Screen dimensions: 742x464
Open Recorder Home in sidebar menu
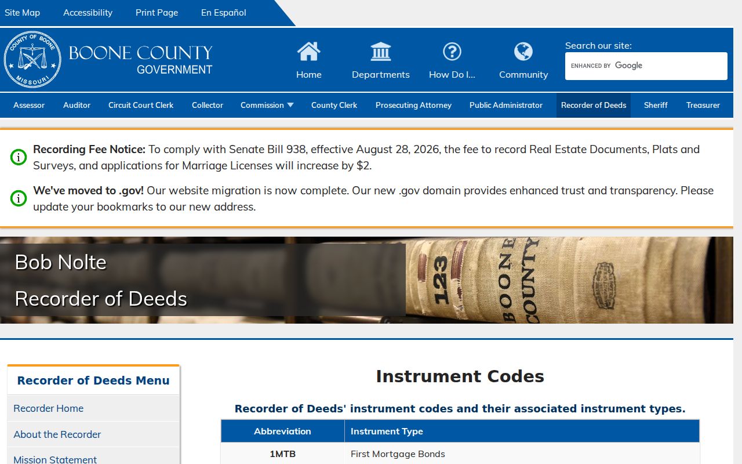coord(93,408)
